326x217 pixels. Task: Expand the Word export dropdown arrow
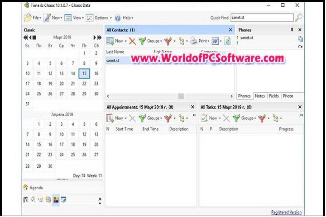coord(221,41)
